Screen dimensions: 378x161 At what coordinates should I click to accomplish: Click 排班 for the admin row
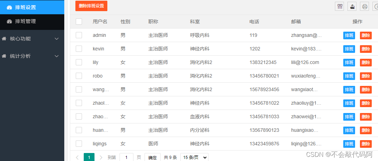349,35
